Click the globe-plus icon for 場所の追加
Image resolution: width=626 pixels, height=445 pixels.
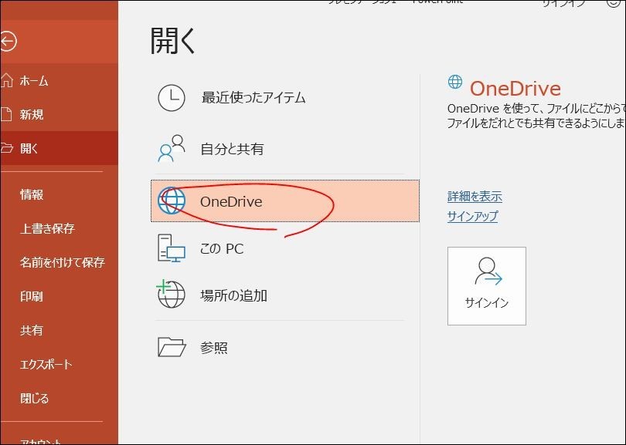coord(171,294)
